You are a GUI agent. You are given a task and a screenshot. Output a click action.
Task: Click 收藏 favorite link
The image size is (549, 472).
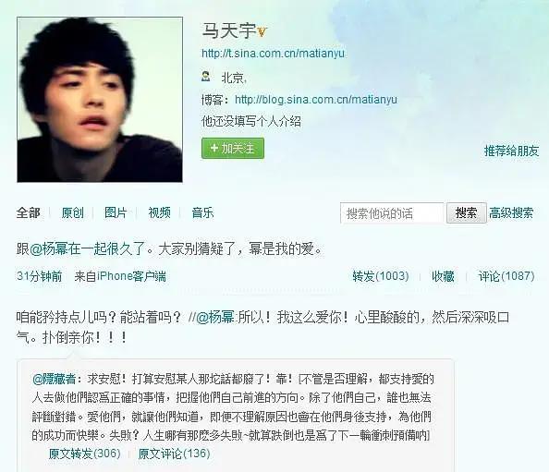point(443,276)
